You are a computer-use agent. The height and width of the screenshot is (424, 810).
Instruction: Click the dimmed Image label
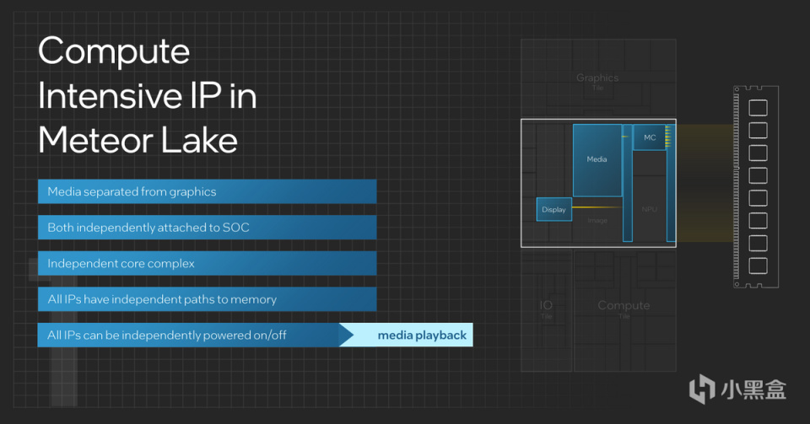coord(597,220)
